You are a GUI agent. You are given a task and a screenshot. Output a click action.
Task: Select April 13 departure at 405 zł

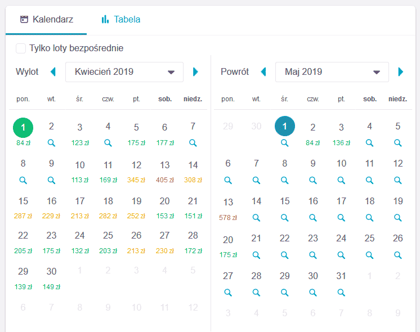pyautogui.click(x=165, y=172)
